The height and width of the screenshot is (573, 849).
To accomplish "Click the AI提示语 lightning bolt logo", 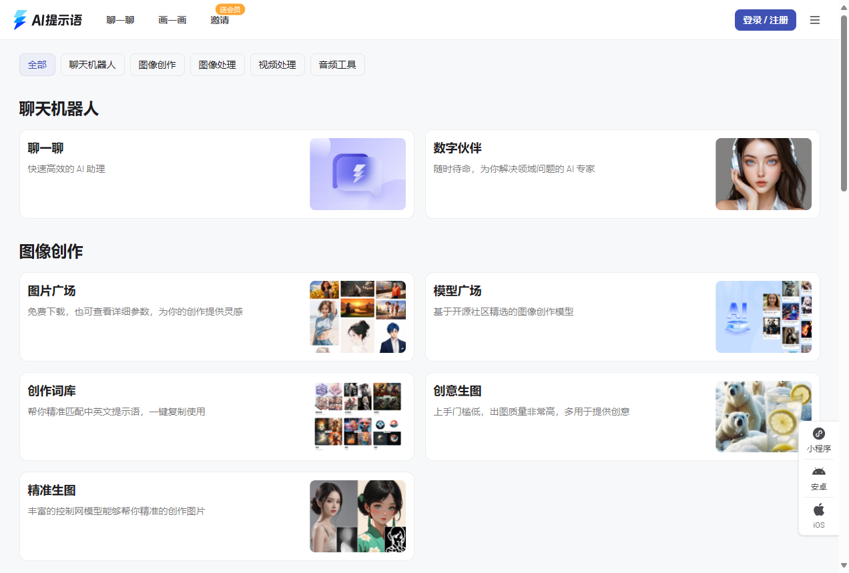I will click(19, 19).
